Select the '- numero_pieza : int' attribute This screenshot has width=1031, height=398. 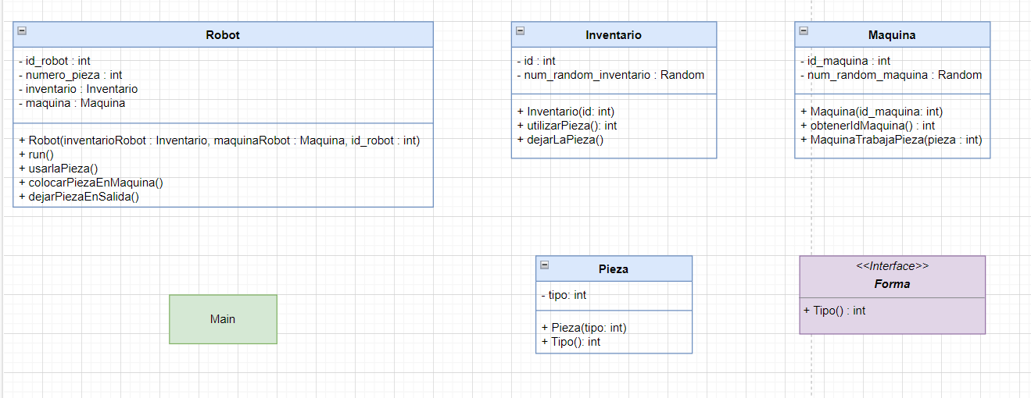click(x=70, y=75)
